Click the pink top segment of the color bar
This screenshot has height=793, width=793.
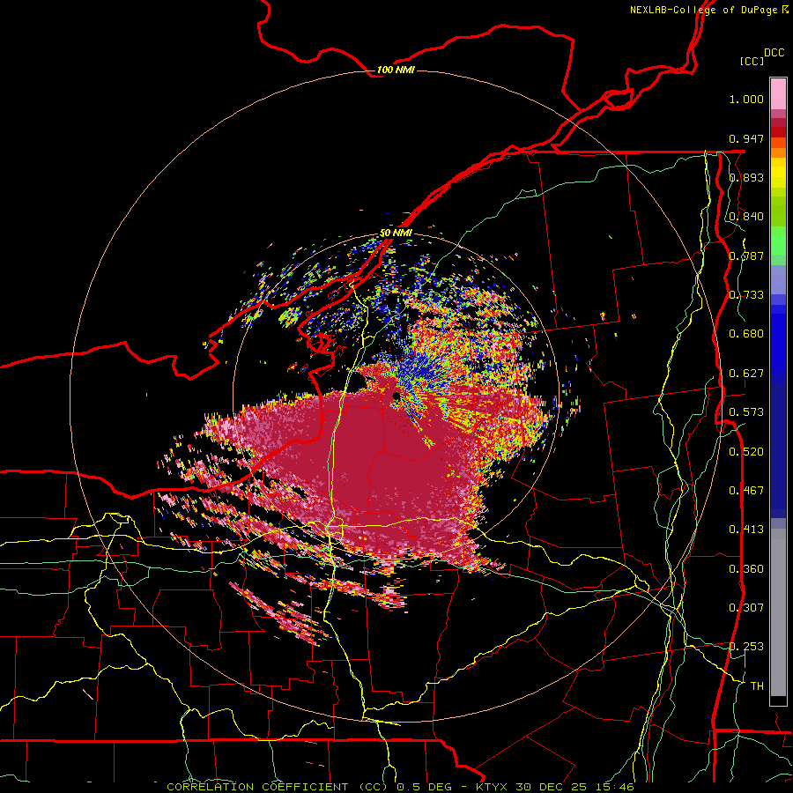(x=778, y=93)
